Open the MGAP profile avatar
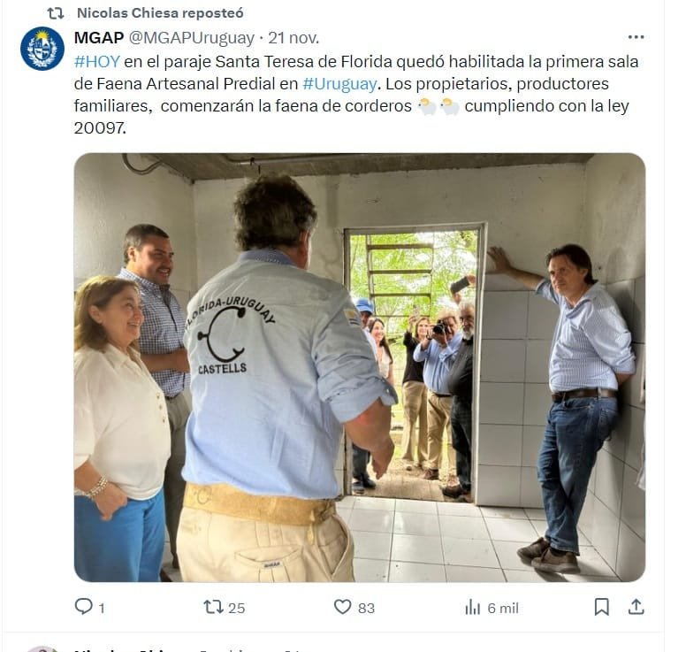This screenshot has height=652, width=686. tap(42, 49)
